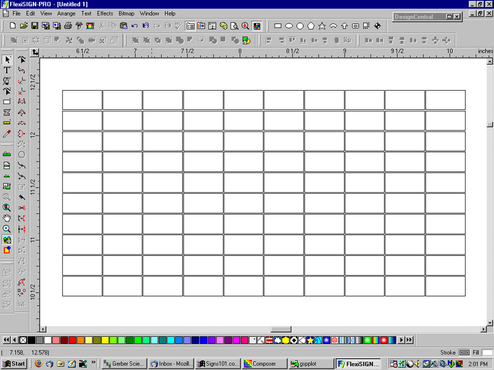Viewport: 494px width, 370px height.
Task: Click the colored weld shapes icon
Action: pos(246,40)
